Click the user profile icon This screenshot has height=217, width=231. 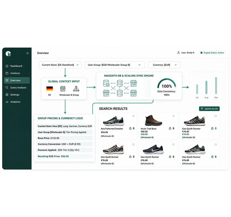[178, 53]
